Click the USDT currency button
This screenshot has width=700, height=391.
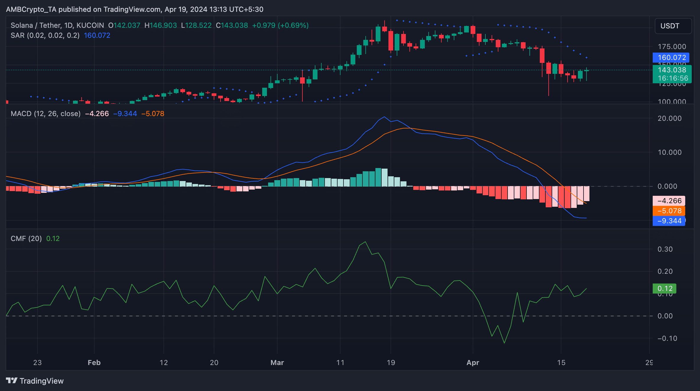pos(673,26)
